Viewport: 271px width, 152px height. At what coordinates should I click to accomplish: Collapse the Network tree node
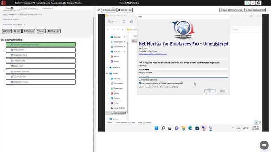(107, 119)
